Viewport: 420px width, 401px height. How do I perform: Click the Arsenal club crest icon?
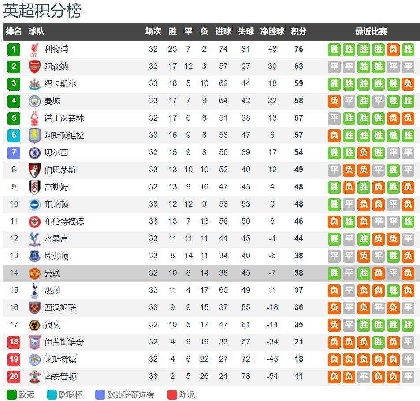point(34,67)
